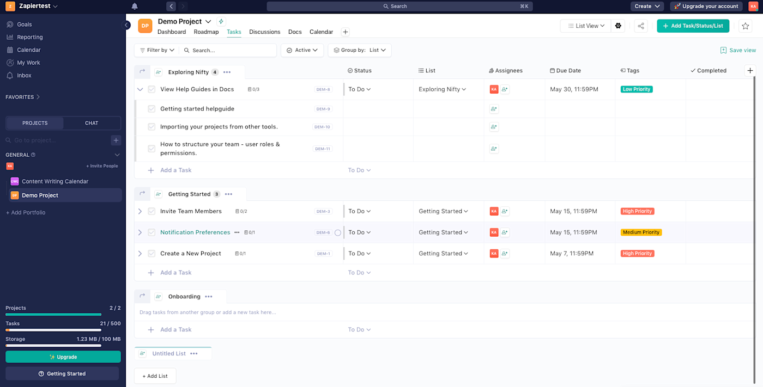Open Calendar in the sidebar
This screenshot has width=763, height=387.
click(28, 50)
